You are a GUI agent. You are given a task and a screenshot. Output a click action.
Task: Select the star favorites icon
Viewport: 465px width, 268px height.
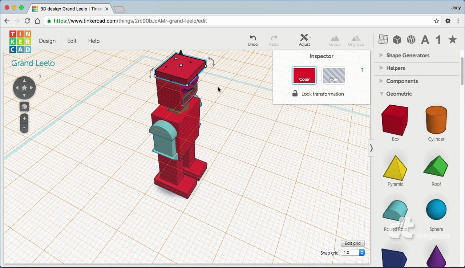tap(452, 40)
